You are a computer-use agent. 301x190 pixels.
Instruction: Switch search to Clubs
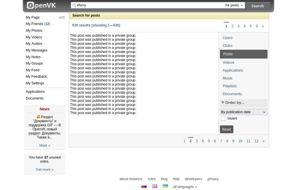227,45
